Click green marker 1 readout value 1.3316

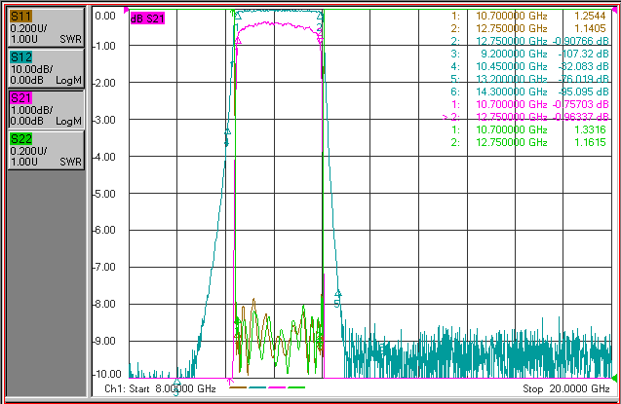coord(590,129)
